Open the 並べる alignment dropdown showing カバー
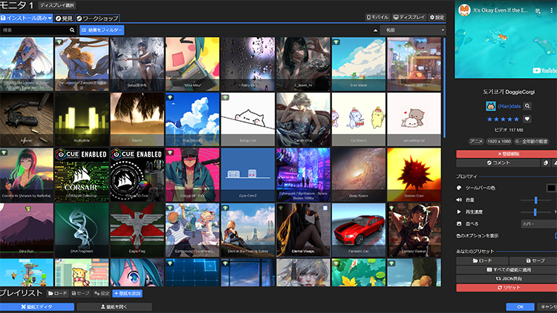The height and width of the screenshot is (313, 557). [x=539, y=224]
